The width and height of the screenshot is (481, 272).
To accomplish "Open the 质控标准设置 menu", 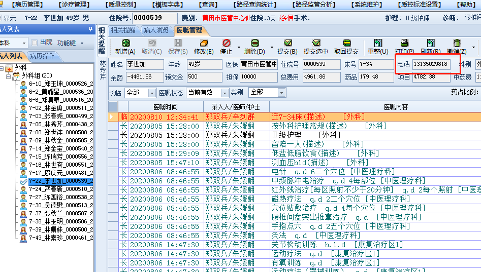I will coord(420,5).
